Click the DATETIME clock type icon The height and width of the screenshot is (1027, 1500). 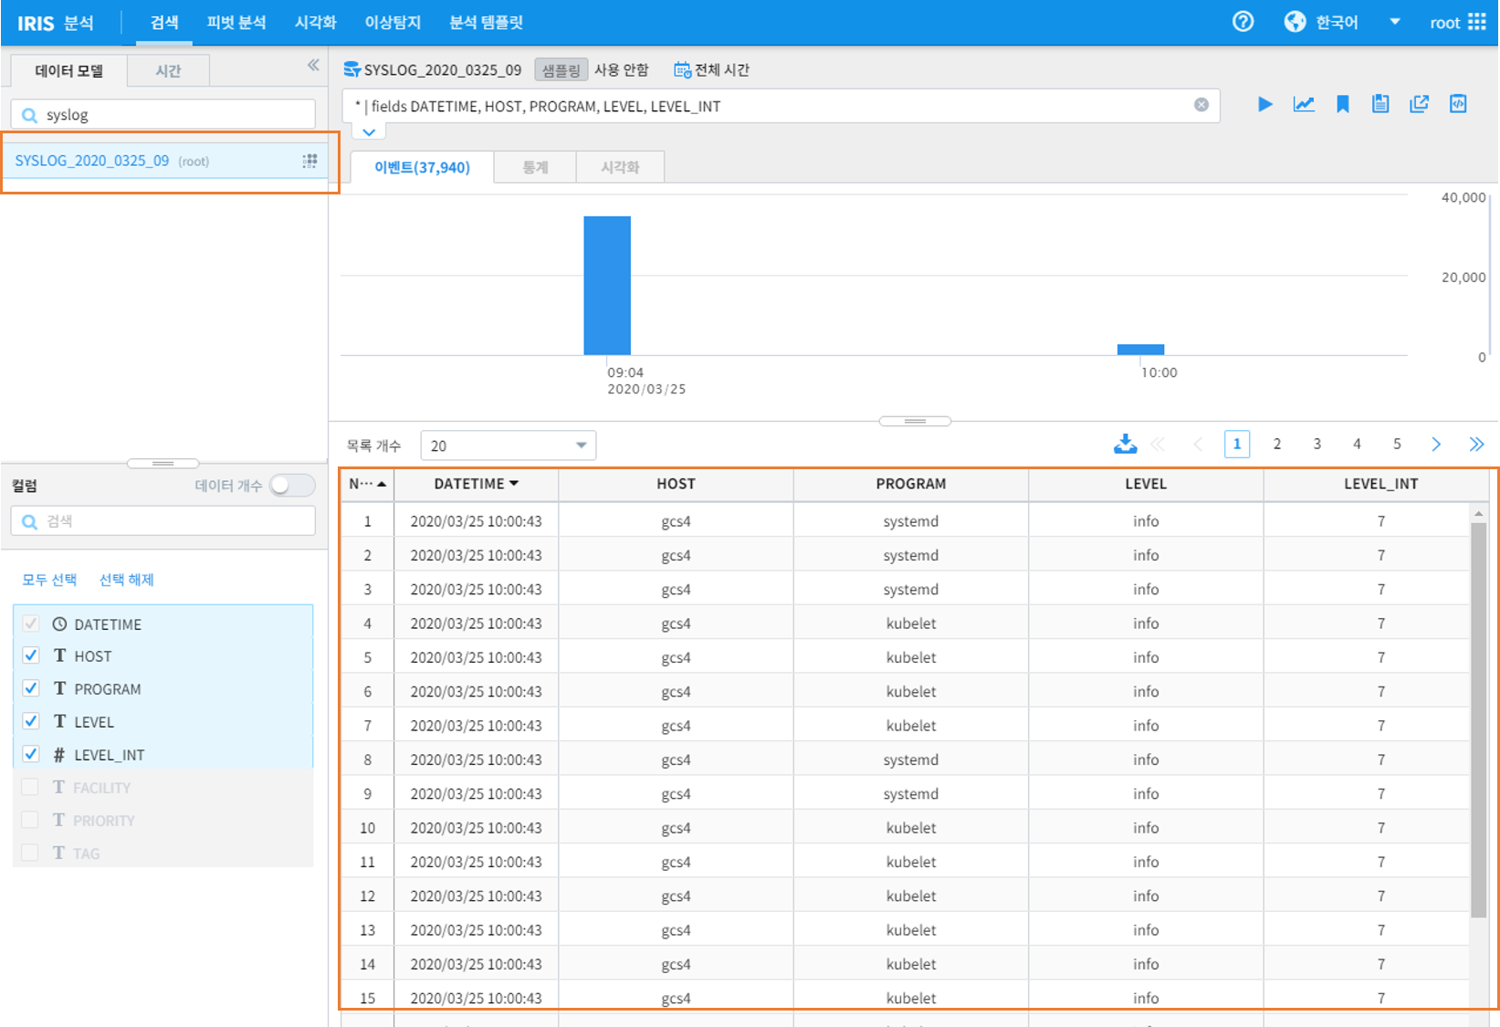point(59,624)
